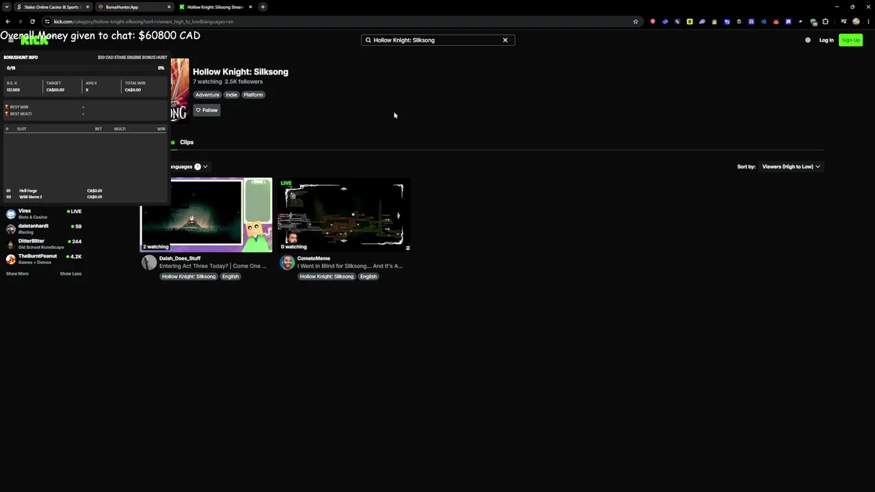Open the site information icon in address bar
Image resolution: width=875 pixels, height=492 pixels.
click(47, 21)
